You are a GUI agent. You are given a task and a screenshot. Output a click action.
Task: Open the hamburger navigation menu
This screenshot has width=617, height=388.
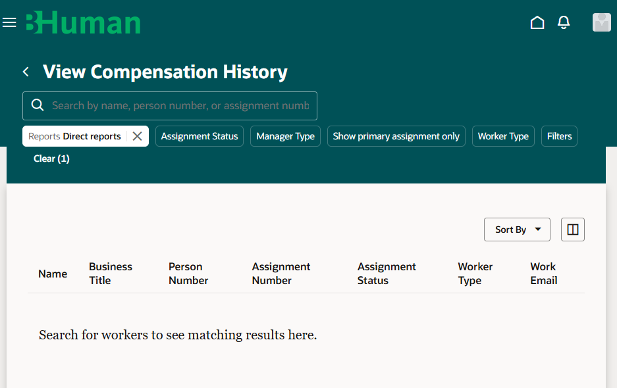point(9,22)
